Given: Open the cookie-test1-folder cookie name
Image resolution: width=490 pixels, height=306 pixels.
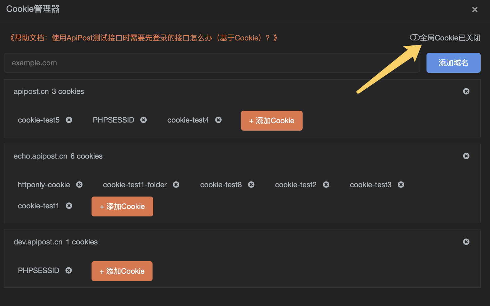Looking at the screenshot, I should pos(135,185).
